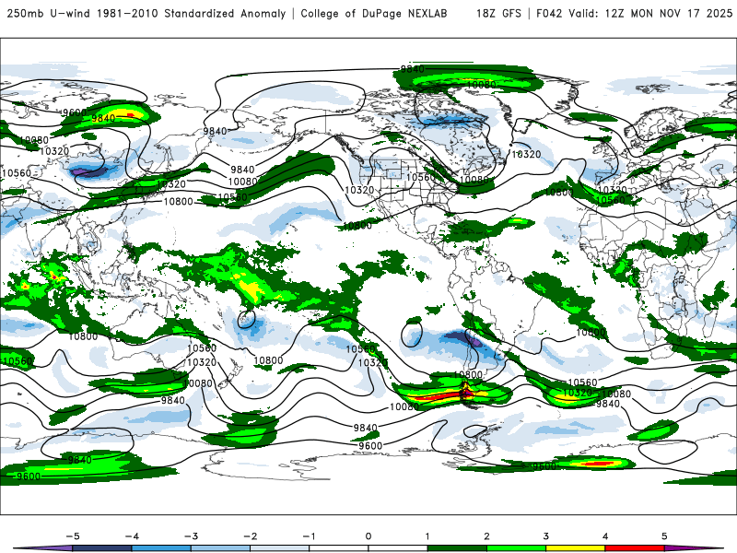Click the '-2' colorbar tick label
This screenshot has height=553, width=737.
click(x=250, y=536)
